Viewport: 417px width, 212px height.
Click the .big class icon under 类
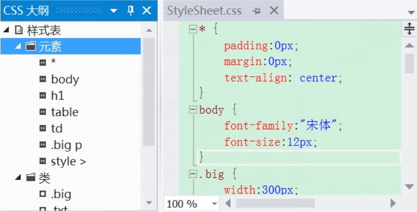click(43, 194)
